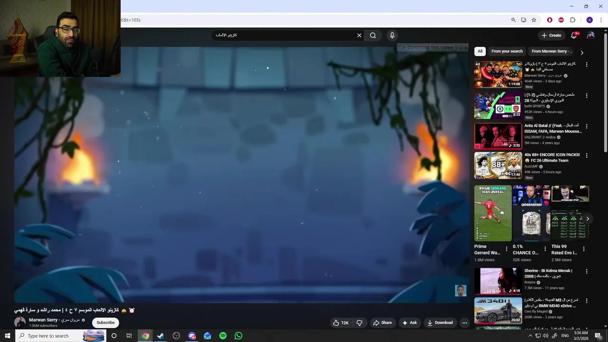Open Sherine - Bi Kelma Menak title

(548, 274)
